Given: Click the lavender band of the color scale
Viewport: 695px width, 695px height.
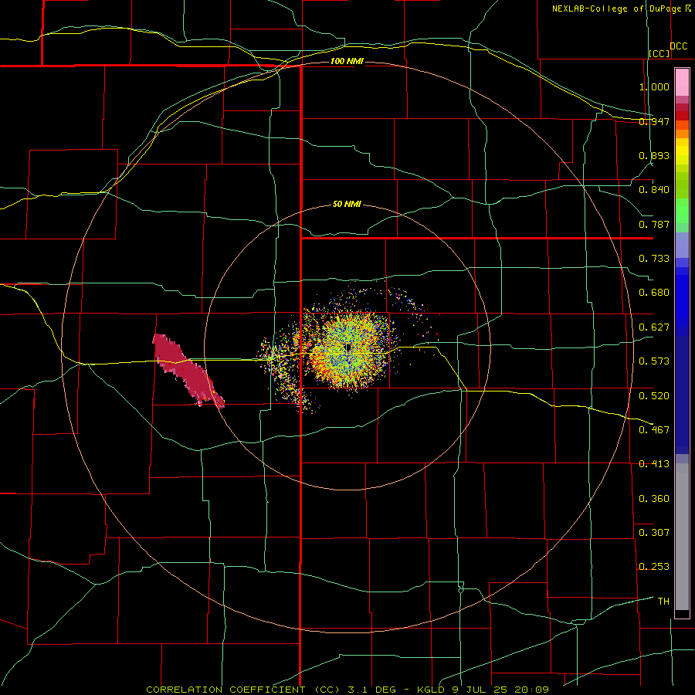Looking at the screenshot, I should (682, 245).
